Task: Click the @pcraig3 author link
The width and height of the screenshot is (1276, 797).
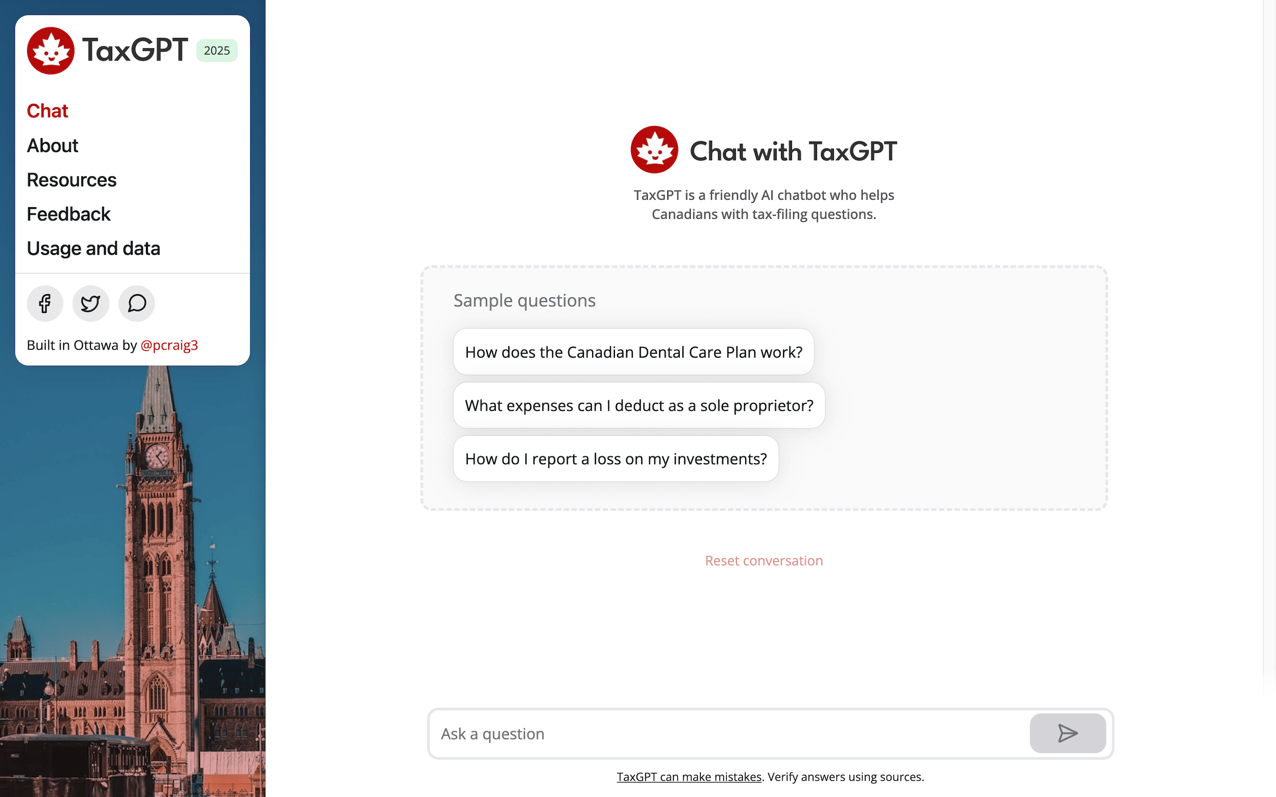Action: click(x=169, y=344)
